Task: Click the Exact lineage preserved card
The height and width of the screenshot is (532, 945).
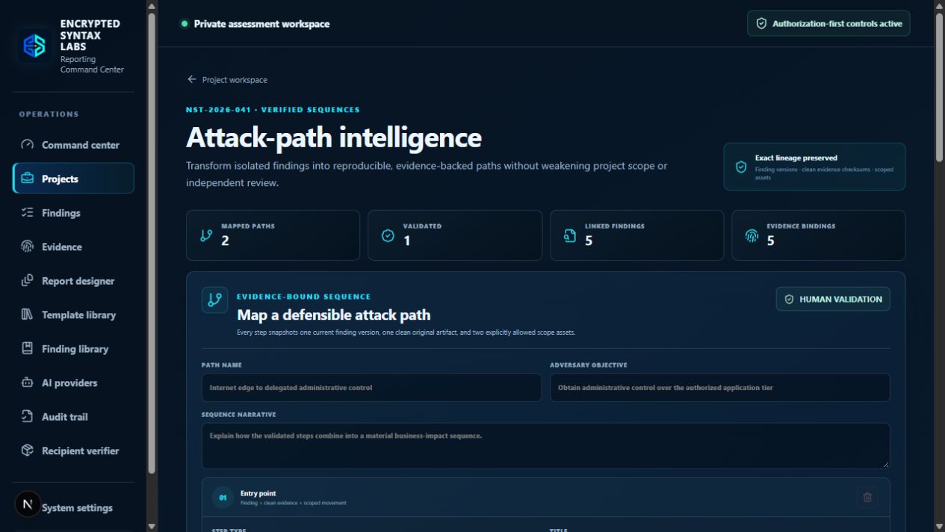Action: pos(814,167)
